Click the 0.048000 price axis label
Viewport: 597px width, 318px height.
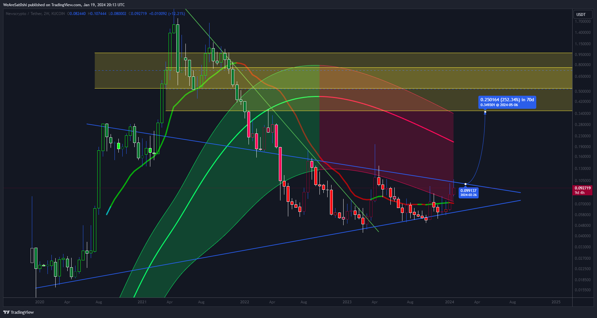point(583,226)
